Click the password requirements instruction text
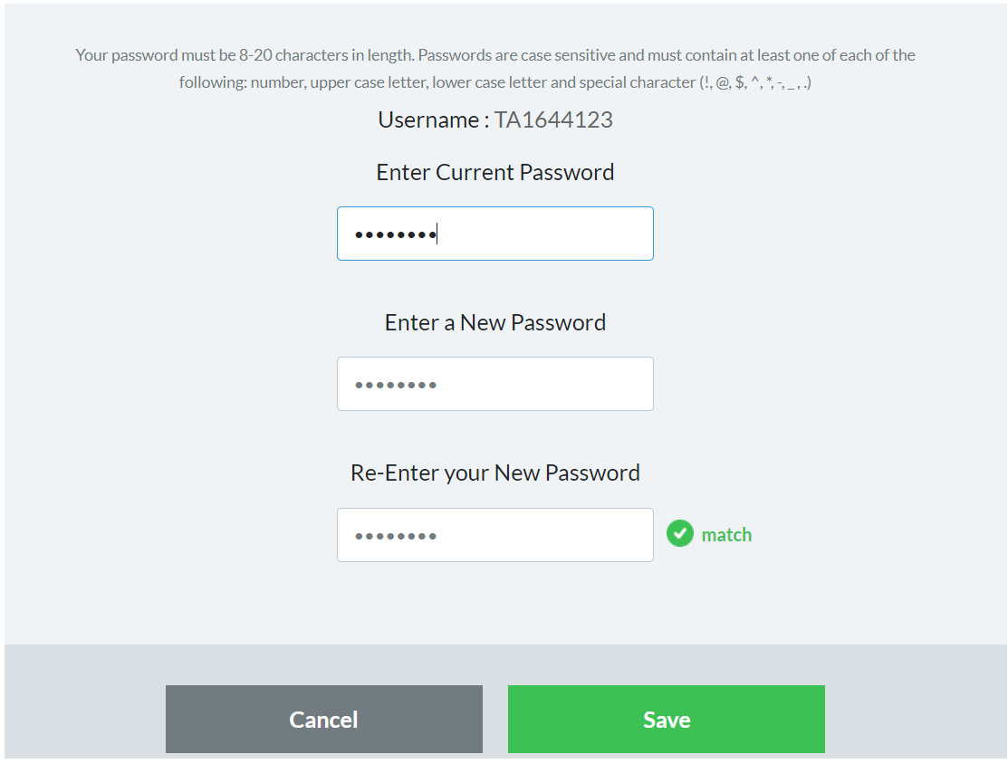Screen dimensions: 1008x764 click(x=495, y=68)
